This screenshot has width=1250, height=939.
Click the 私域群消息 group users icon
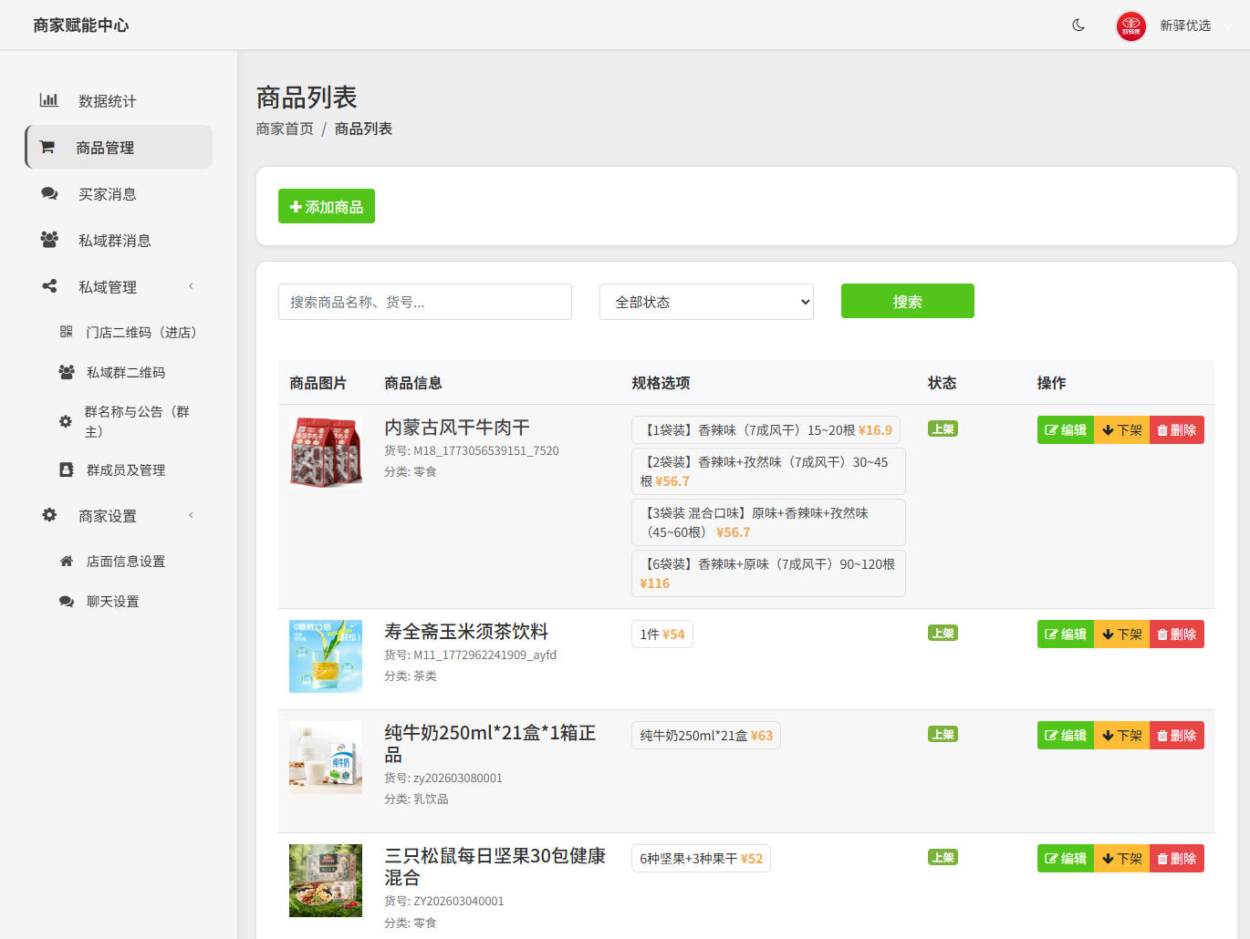[48, 239]
